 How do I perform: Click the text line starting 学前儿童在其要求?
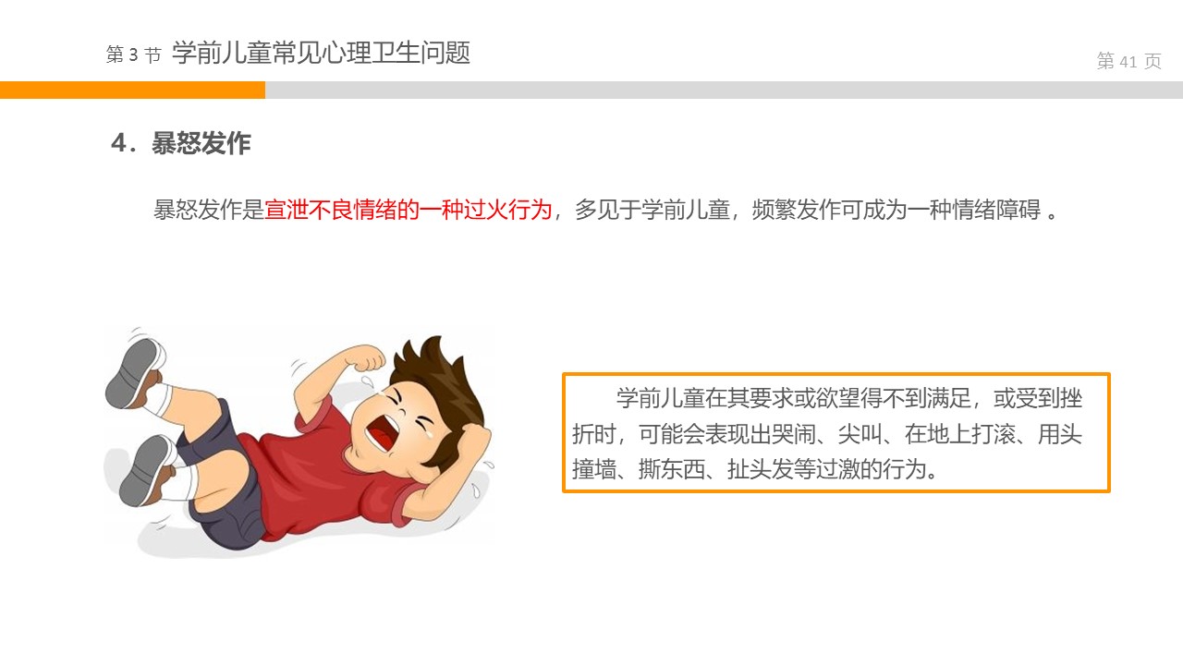pyautogui.click(x=849, y=398)
